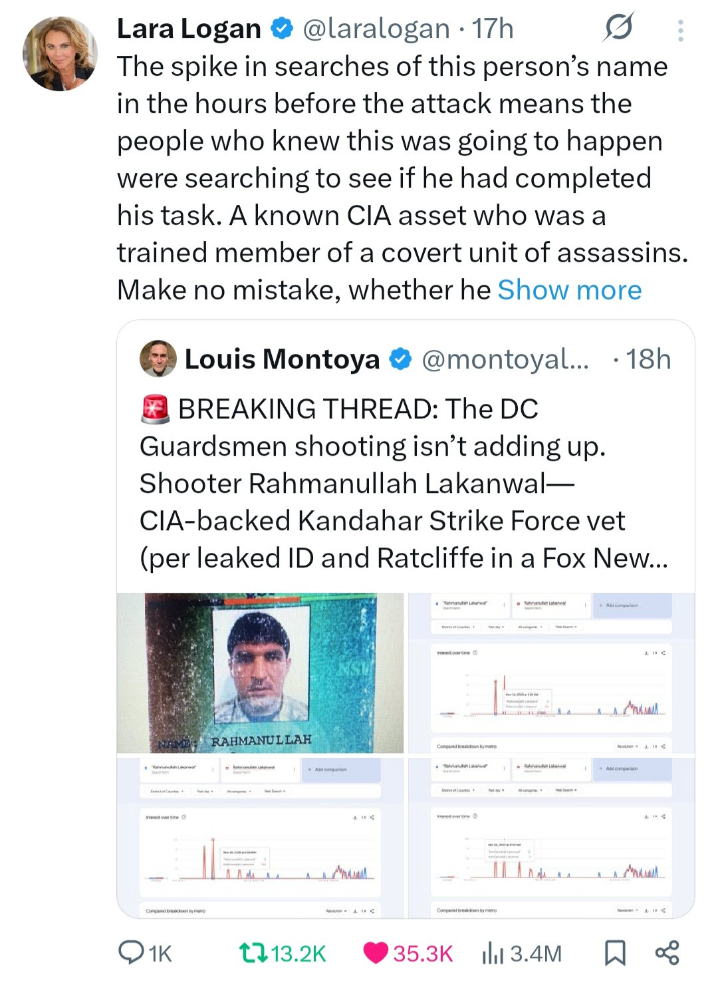Open the share icon

667,953
